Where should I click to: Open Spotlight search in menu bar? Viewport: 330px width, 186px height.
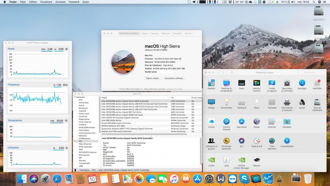[313, 2]
